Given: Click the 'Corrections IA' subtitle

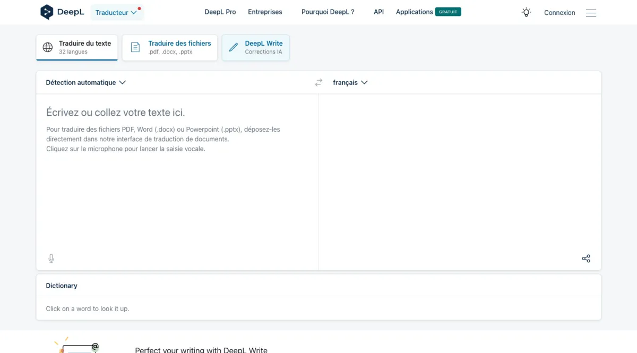Looking at the screenshot, I should 263,52.
